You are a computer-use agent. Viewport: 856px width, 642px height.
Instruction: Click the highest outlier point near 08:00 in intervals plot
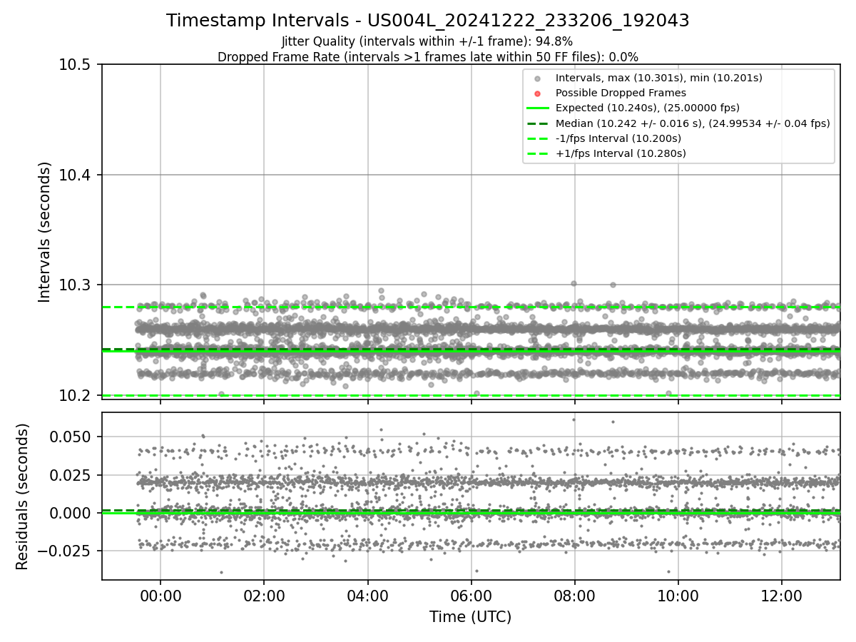(574, 283)
